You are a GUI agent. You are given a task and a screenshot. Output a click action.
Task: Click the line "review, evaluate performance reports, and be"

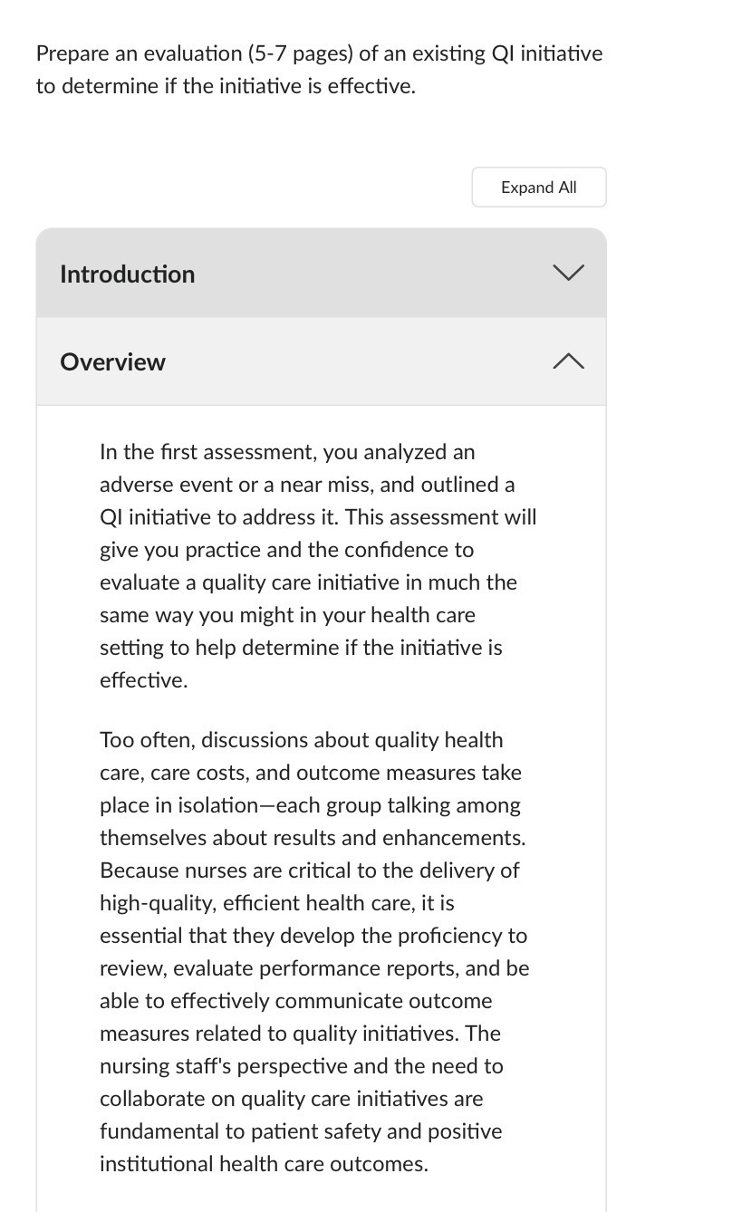click(314, 968)
